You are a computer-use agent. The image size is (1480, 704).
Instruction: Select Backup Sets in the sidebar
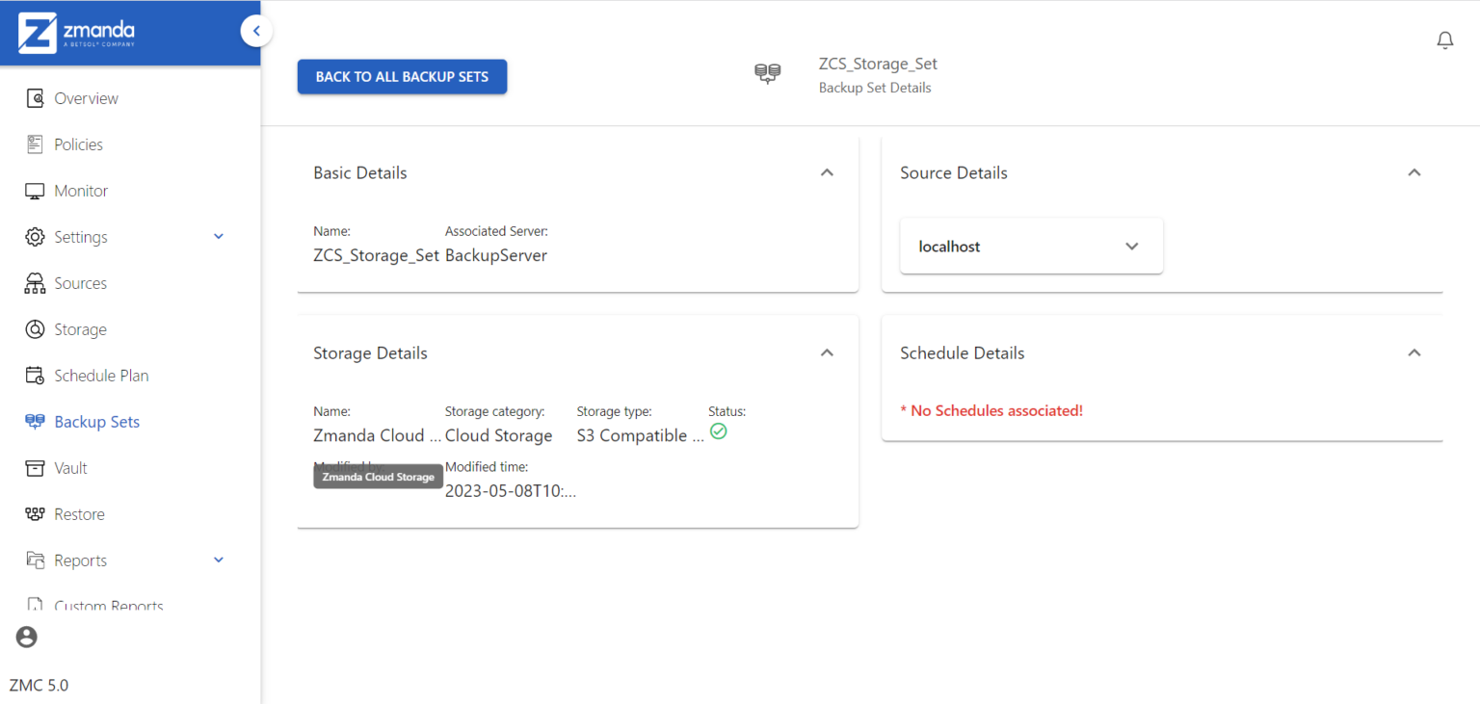pos(35,421)
